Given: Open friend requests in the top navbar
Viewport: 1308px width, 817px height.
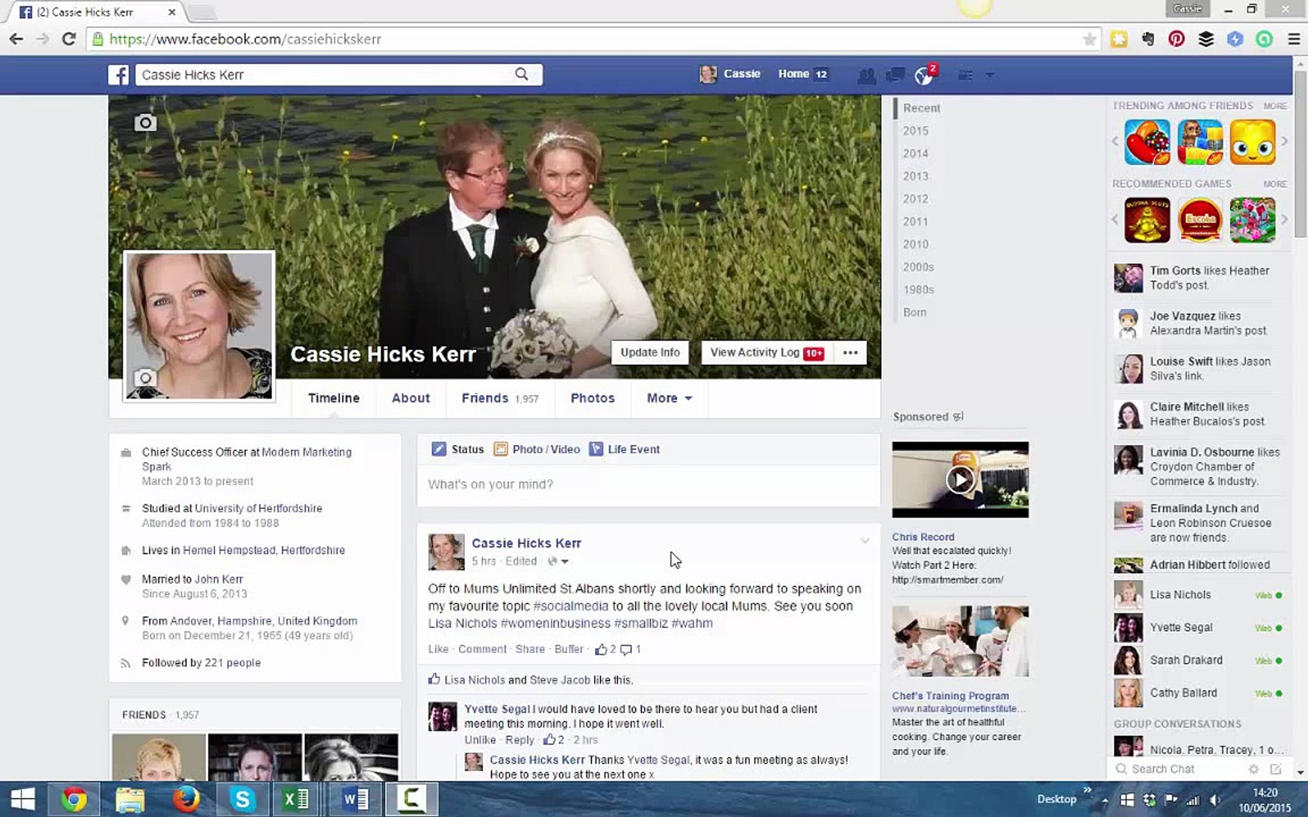Looking at the screenshot, I should point(867,74).
